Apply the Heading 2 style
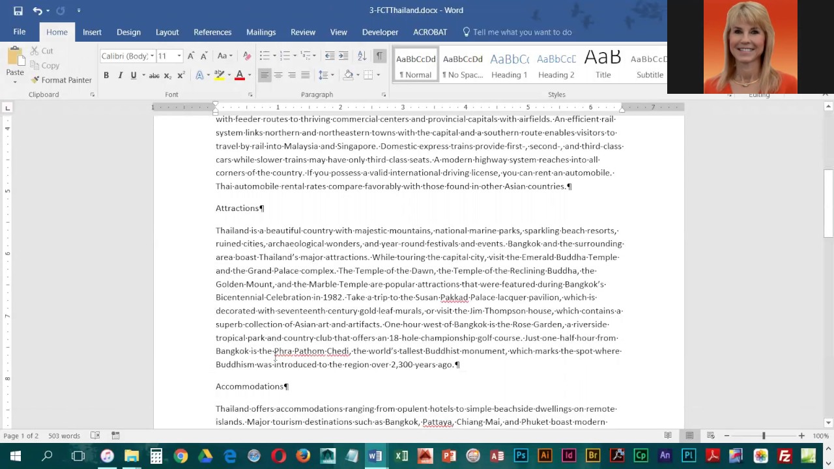The height and width of the screenshot is (469, 834). [556, 66]
